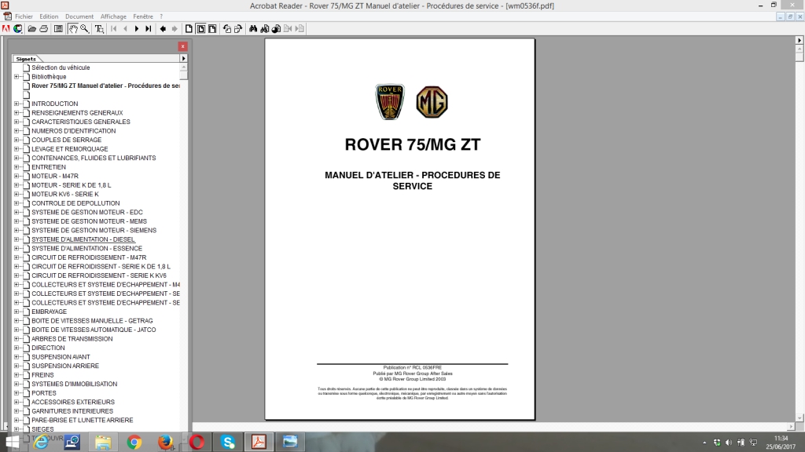Screen dimensions: 805x452
Task: Open Rover 75/MG ZT Manuel d'atelier bookmark
Action: 105,86
